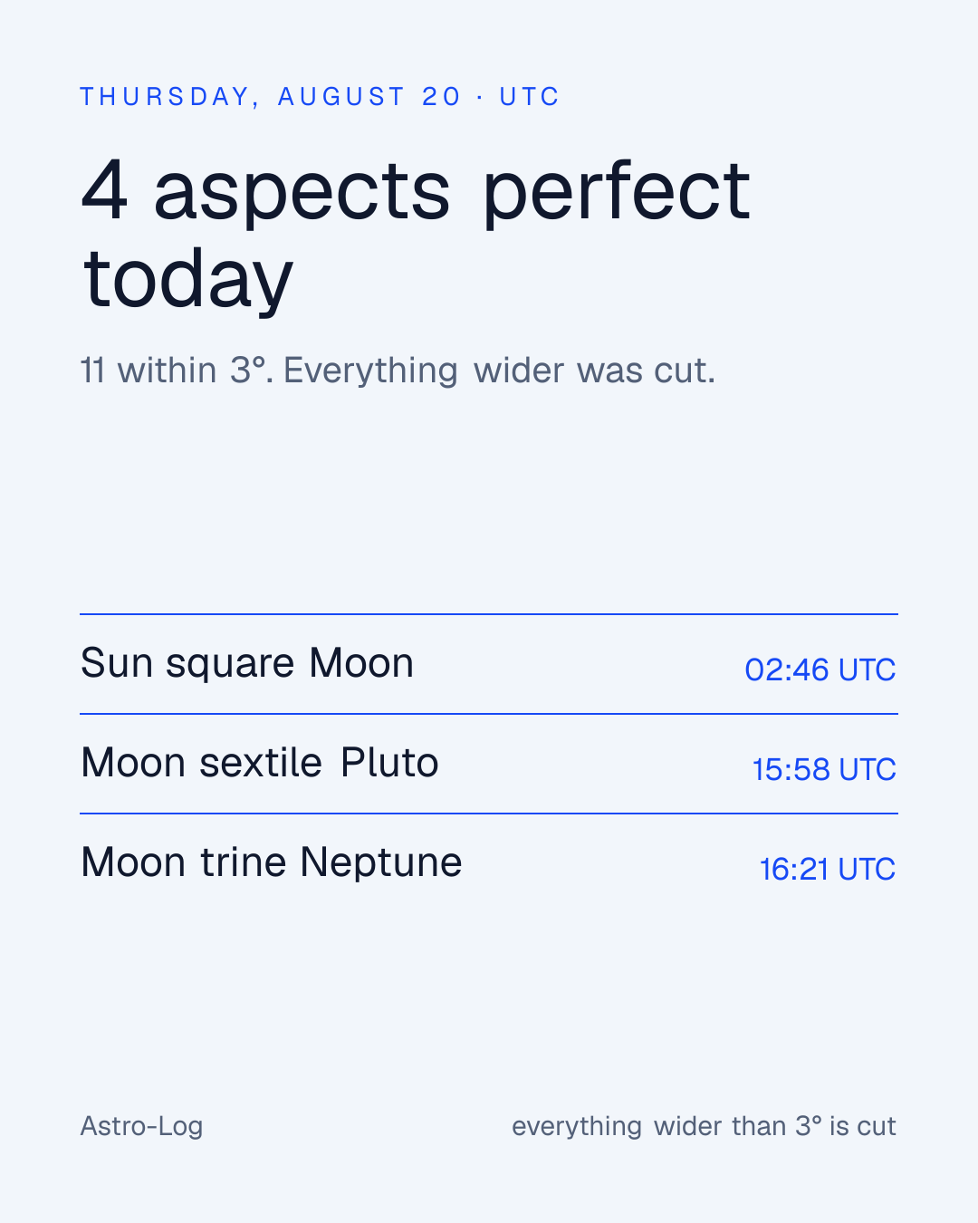The height and width of the screenshot is (1223, 978).
Task: Click the 'everything wider than 3° is cut' footer note
Action: click(x=704, y=1126)
